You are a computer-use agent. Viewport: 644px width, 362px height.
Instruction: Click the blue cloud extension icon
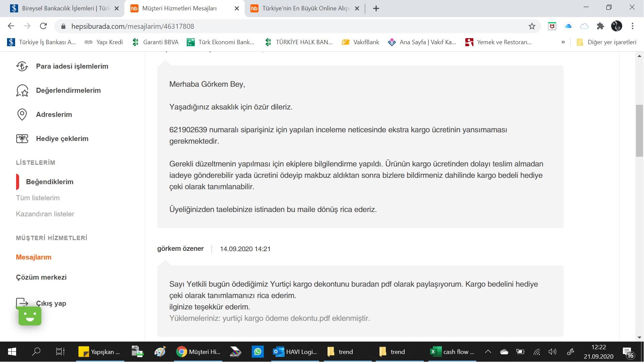click(568, 26)
